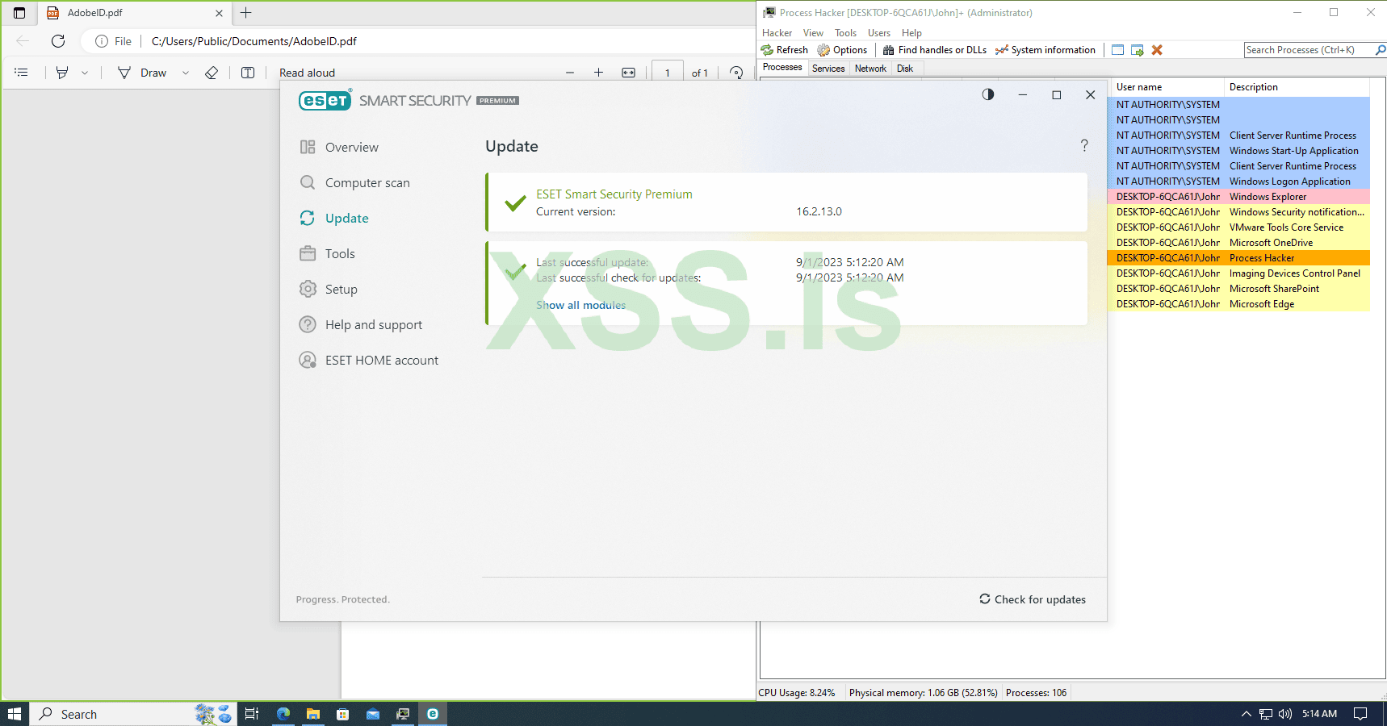Open the Hacker menu
Image resolution: width=1387 pixels, height=726 pixels.
(x=776, y=32)
